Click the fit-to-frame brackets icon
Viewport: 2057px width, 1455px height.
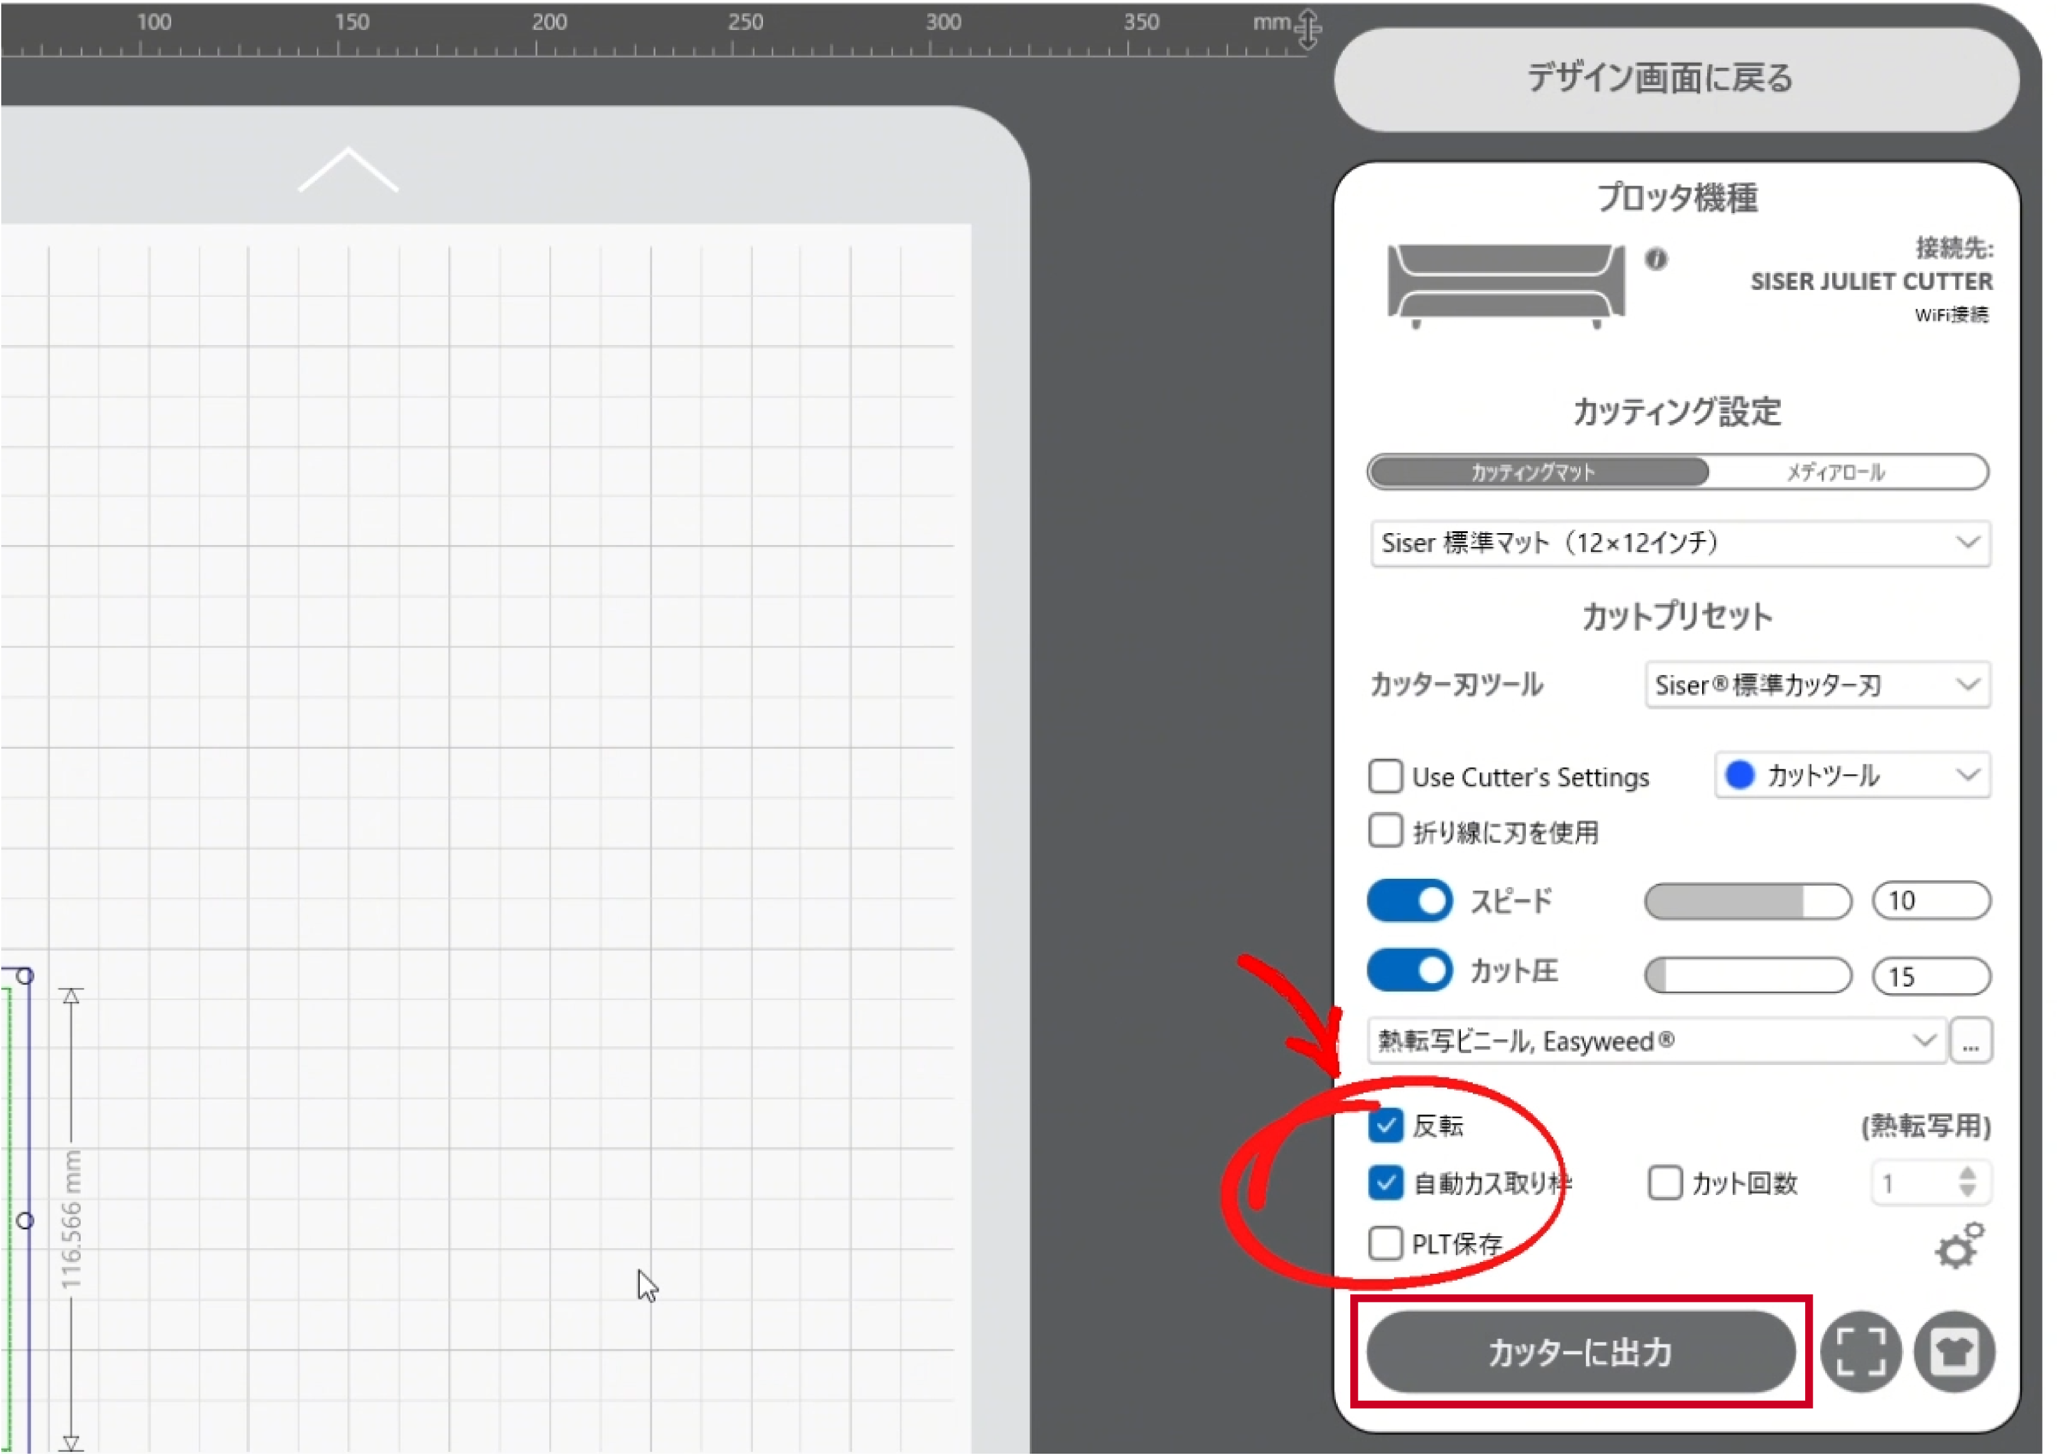(1861, 1351)
